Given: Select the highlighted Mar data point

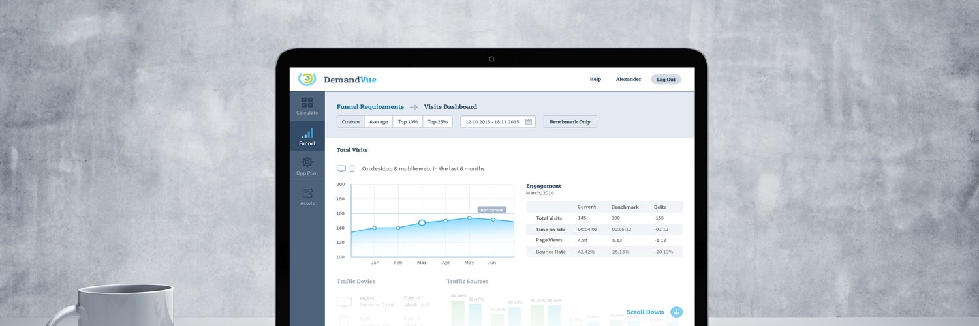Looking at the screenshot, I should point(422,222).
